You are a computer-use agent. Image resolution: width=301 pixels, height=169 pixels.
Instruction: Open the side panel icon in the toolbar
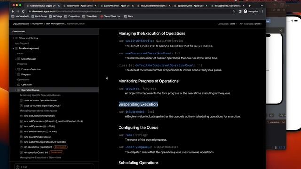point(240,11)
